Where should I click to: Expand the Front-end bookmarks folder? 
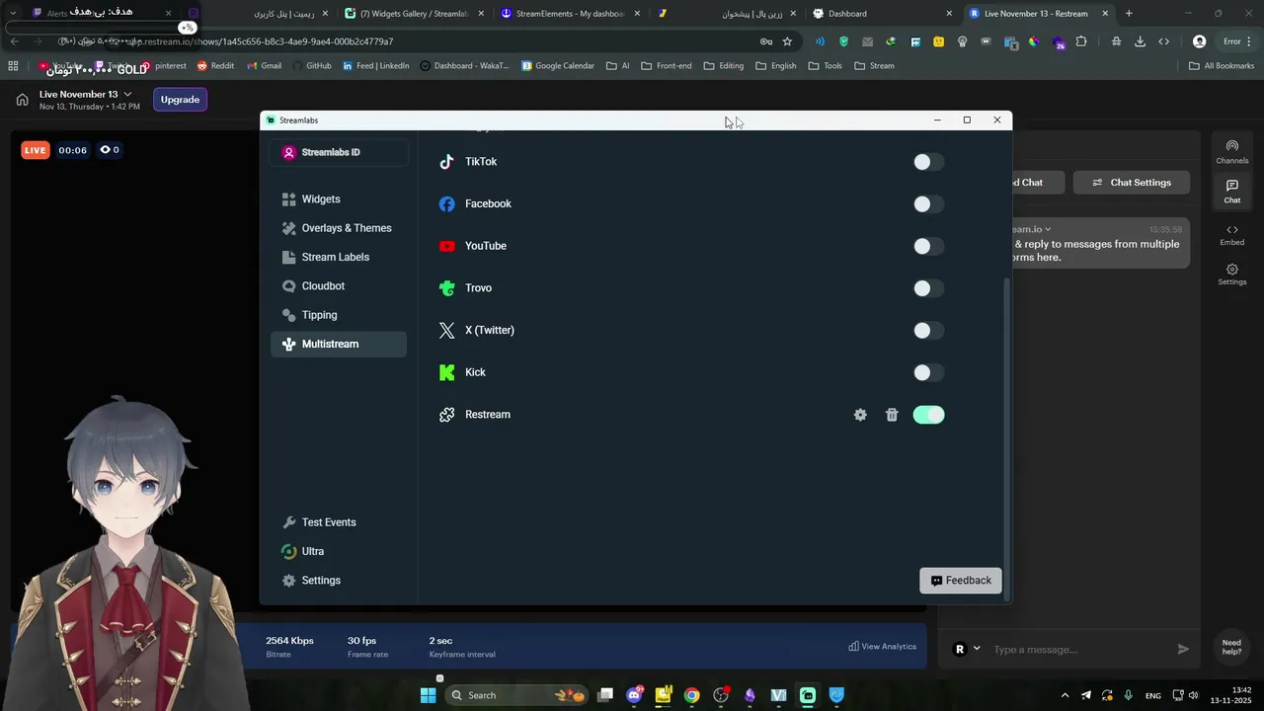pyautogui.click(x=667, y=66)
